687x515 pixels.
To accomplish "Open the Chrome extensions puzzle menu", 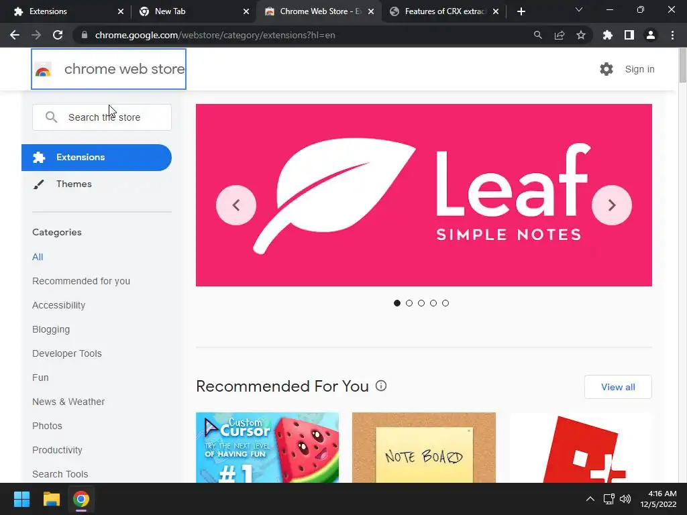I will point(607,35).
